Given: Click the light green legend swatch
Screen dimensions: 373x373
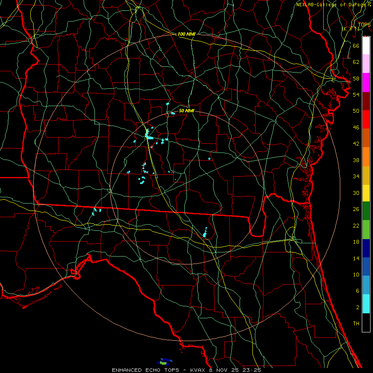Looking at the screenshot, I should pos(366,230).
